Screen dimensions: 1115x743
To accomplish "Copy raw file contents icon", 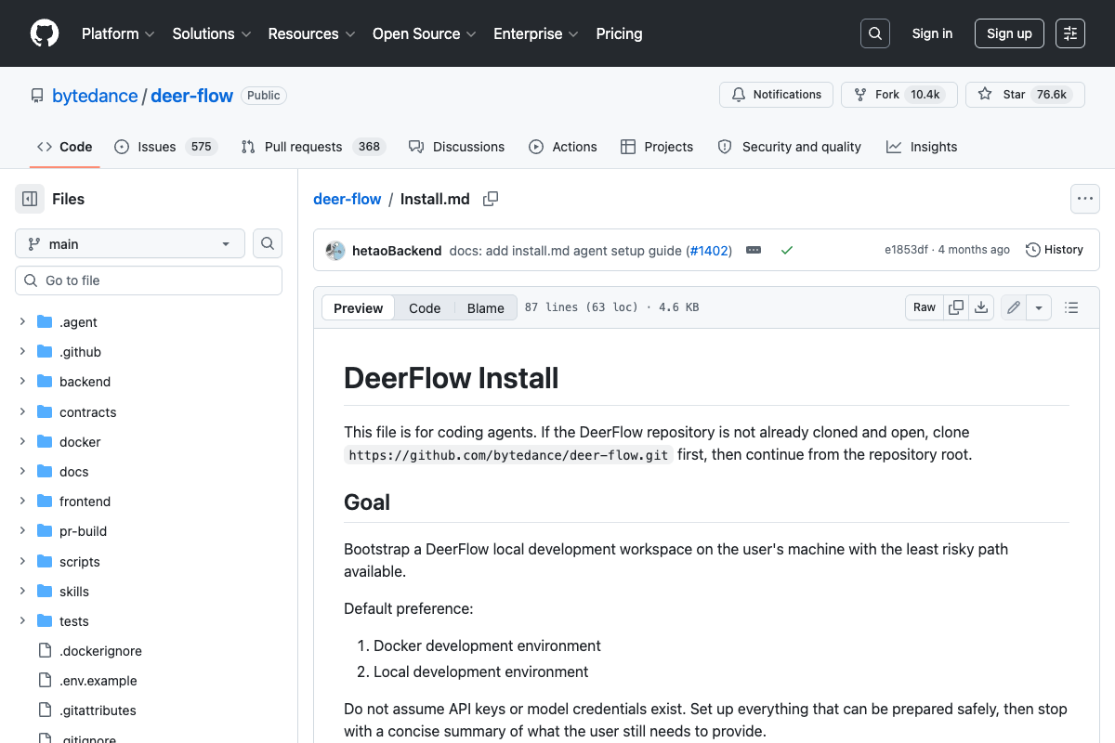I will point(956,307).
